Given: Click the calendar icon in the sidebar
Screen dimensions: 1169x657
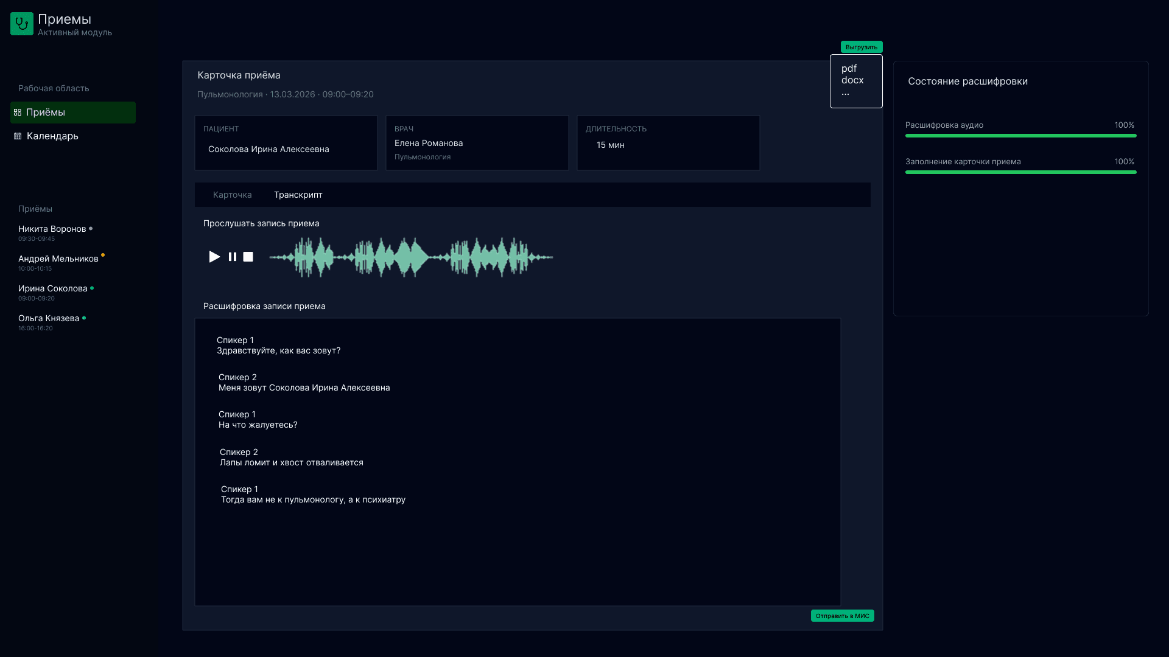Looking at the screenshot, I should (x=18, y=136).
